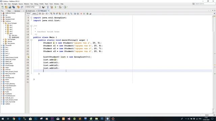Click the red Start Macro Recording icon
216x121 pixels.
(81, 13)
